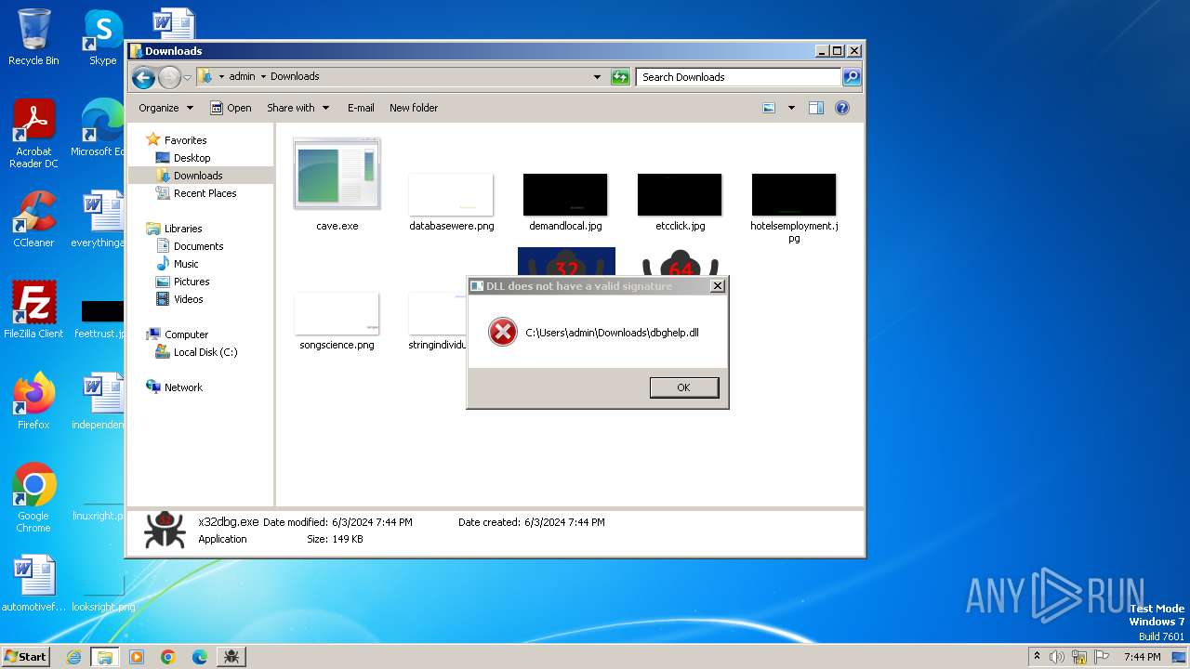Viewport: 1190px width, 669px height.
Task: Open Firefox desktop shortcut
Action: pos(33,401)
